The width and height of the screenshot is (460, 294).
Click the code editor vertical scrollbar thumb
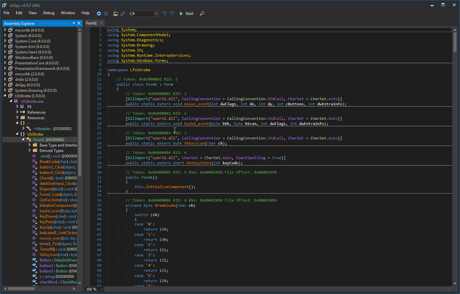click(455, 42)
